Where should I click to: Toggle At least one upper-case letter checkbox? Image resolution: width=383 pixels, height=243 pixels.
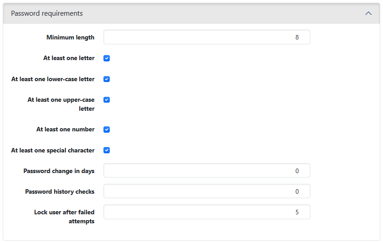point(107,100)
